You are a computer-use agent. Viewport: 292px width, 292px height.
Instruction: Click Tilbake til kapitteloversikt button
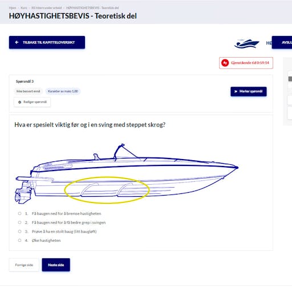tap(47, 42)
